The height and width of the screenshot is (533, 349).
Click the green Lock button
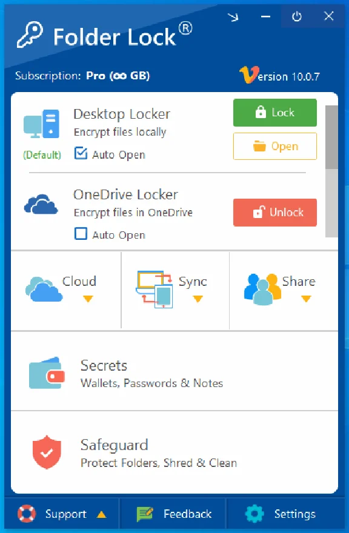point(275,113)
